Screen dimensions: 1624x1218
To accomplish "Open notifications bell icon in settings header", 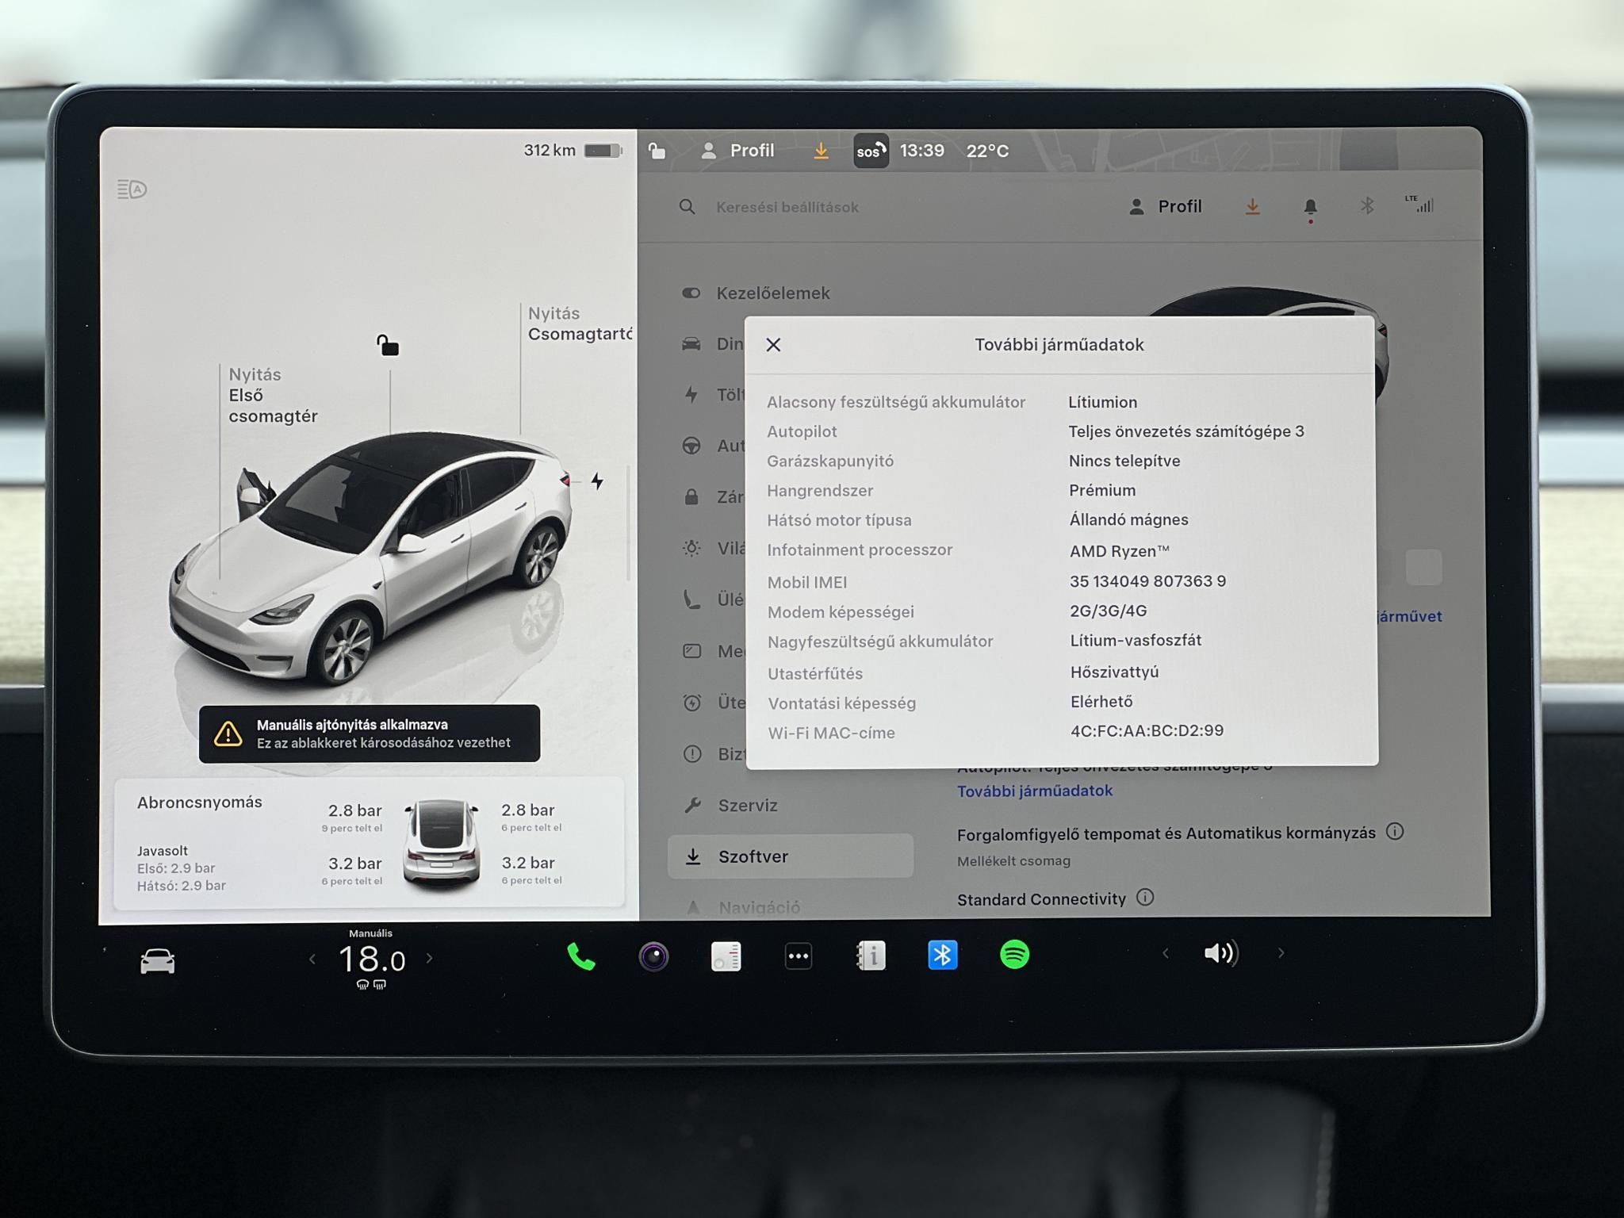I will pyautogui.click(x=1310, y=208).
